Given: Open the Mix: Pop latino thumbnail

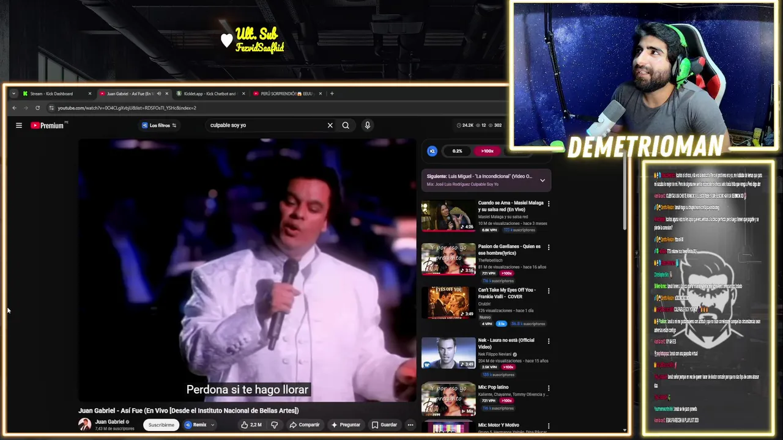Looking at the screenshot, I should [x=448, y=399].
